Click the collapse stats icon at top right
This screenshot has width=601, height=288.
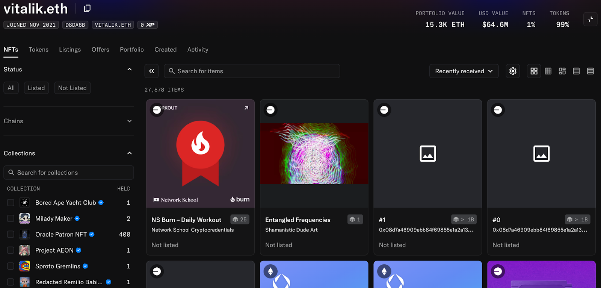click(x=590, y=19)
